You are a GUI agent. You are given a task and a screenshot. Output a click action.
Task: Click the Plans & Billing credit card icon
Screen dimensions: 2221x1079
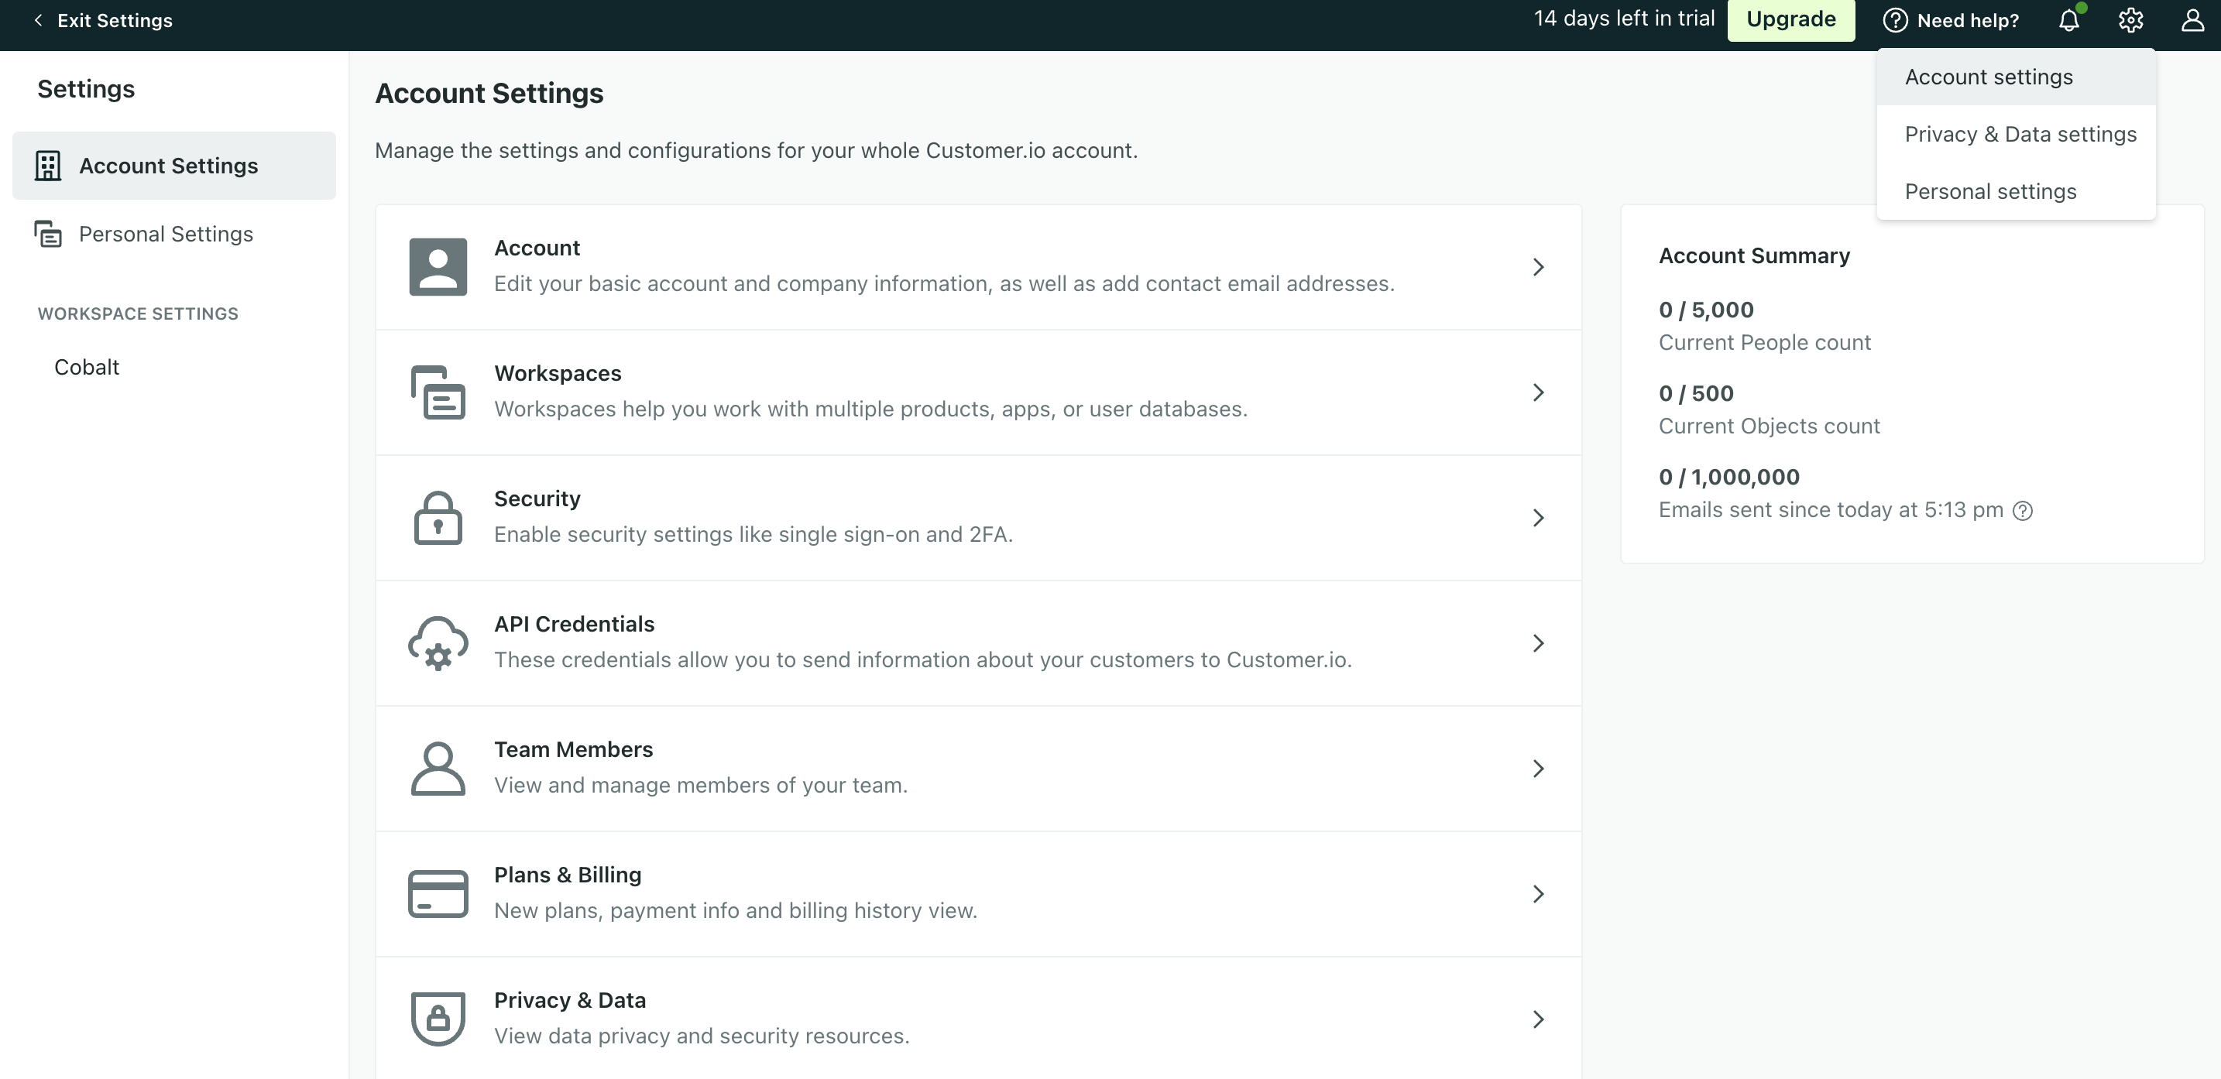point(438,893)
